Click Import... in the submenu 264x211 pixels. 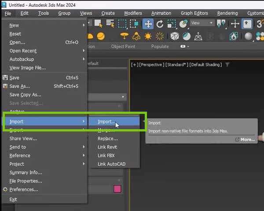click(x=114, y=121)
